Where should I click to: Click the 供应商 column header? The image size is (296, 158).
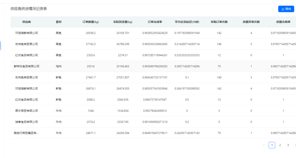tap(27, 22)
